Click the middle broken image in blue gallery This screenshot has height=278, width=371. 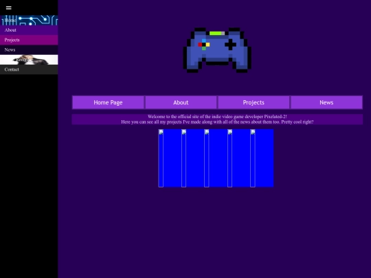(x=207, y=158)
